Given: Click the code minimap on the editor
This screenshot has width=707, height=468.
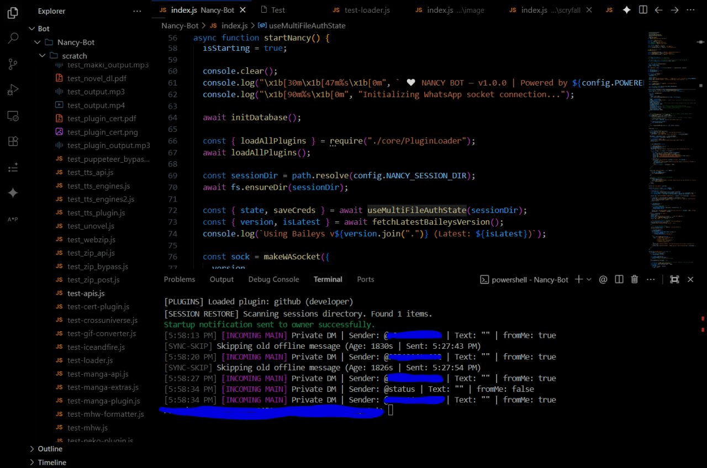Looking at the screenshot, I should point(672,149).
